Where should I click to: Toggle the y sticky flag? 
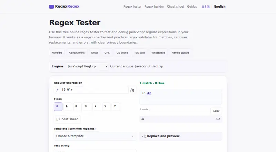116,106
